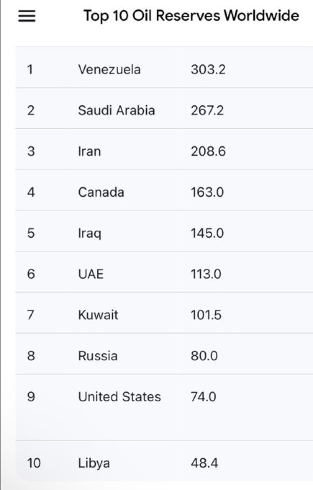Select the 208.6 value for Iran
313x490 pixels.
(208, 151)
